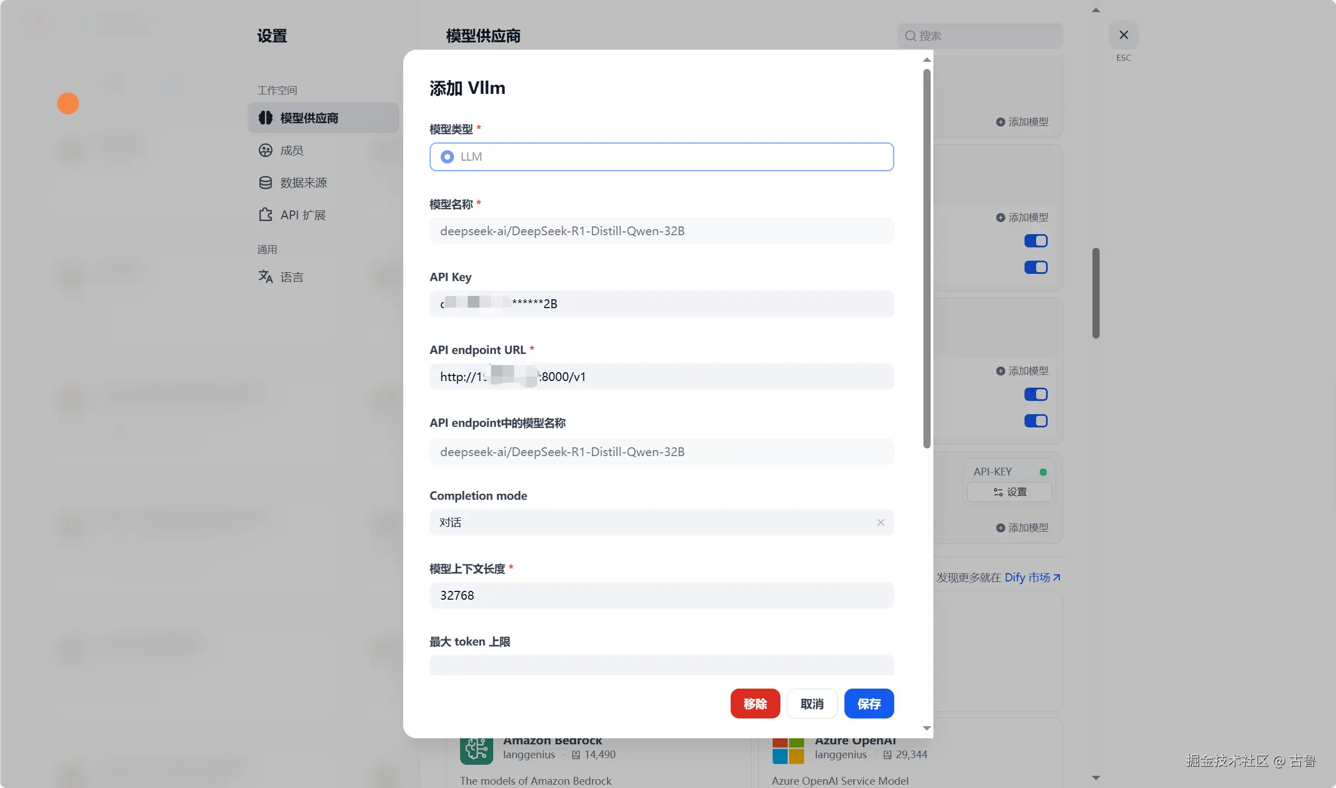Screen dimensions: 1336x788
Task: Click the 模型上下文长度 input field
Action: (661, 595)
